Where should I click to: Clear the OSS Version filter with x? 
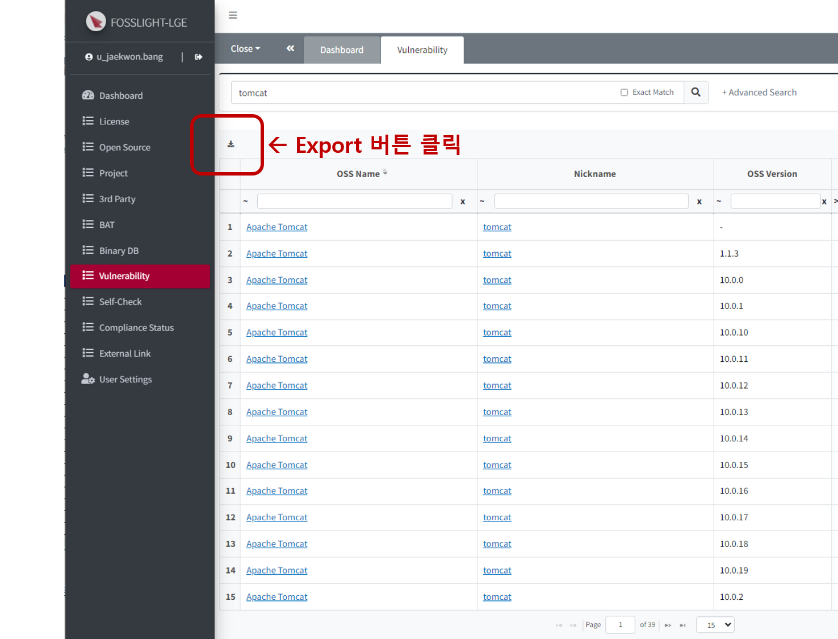[824, 202]
